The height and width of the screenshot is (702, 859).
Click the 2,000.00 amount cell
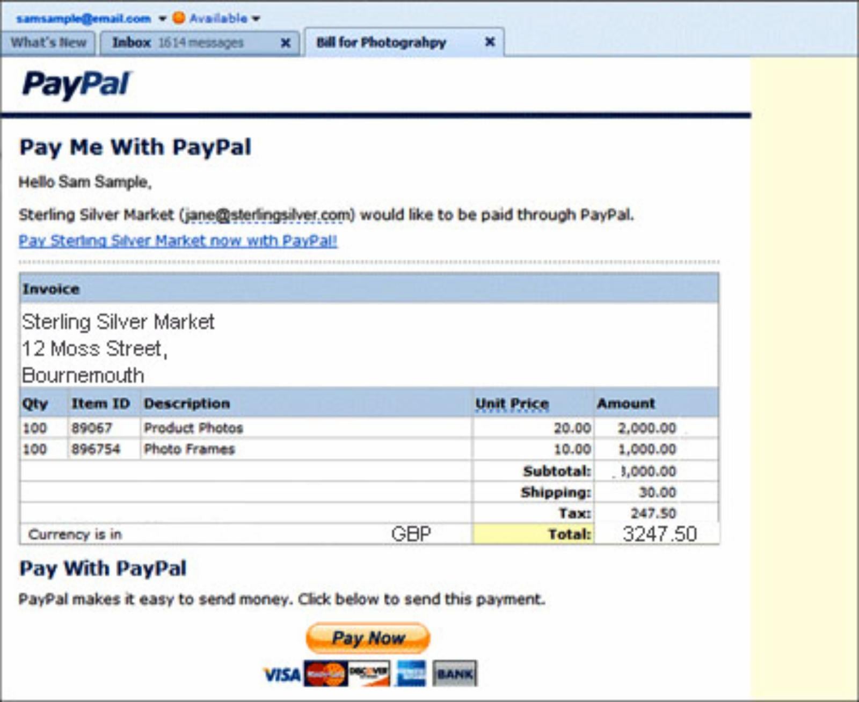click(x=646, y=428)
